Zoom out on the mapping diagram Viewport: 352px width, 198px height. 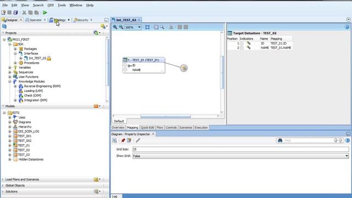[x=121, y=27]
